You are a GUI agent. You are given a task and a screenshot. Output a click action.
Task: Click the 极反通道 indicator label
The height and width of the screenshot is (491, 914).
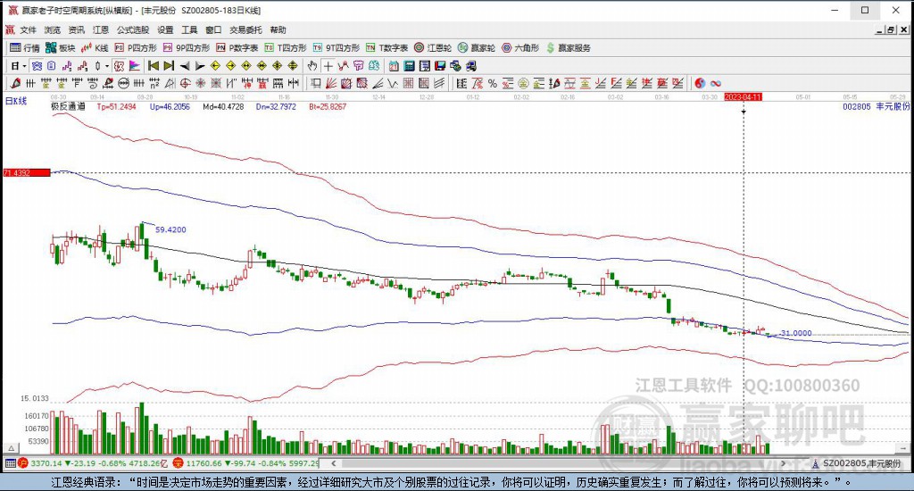pyautogui.click(x=68, y=107)
